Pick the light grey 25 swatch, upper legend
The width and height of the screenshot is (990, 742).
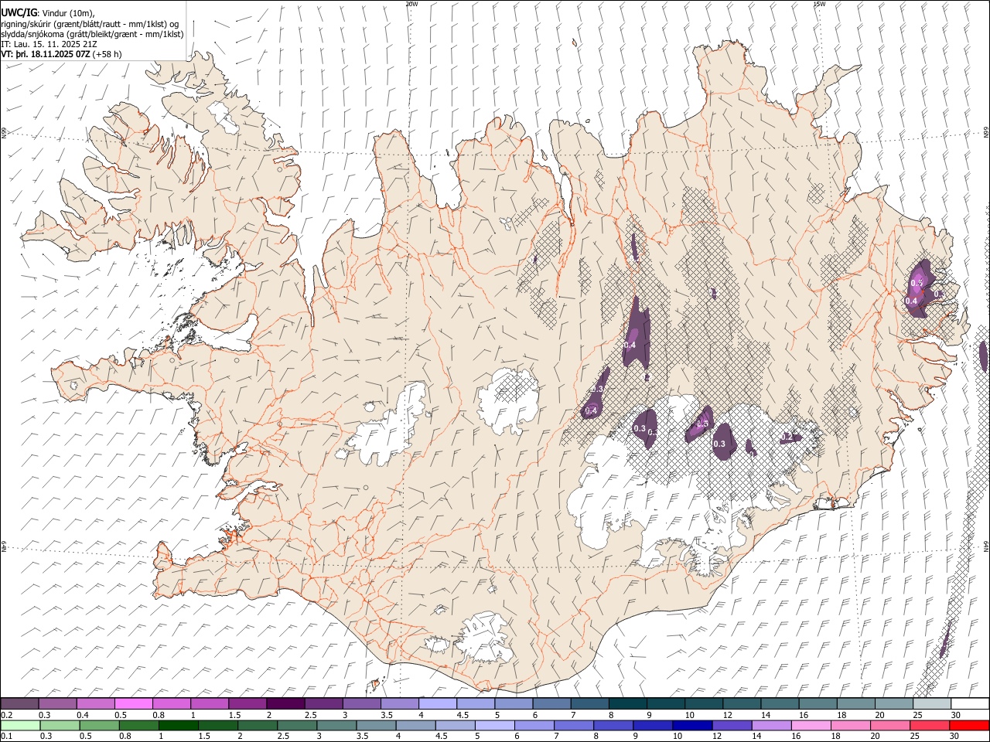point(932,703)
